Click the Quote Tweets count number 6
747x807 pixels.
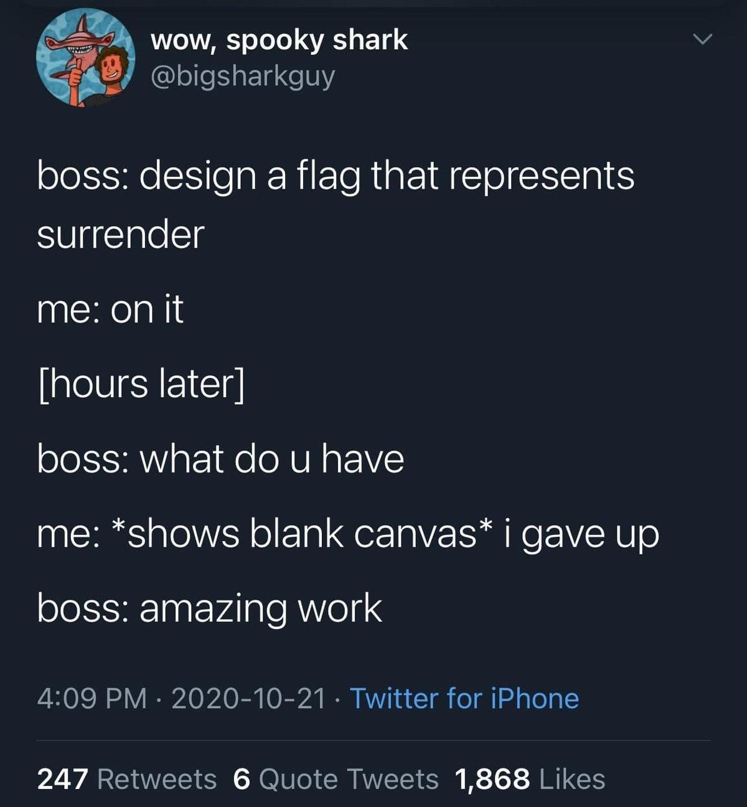coord(241,779)
